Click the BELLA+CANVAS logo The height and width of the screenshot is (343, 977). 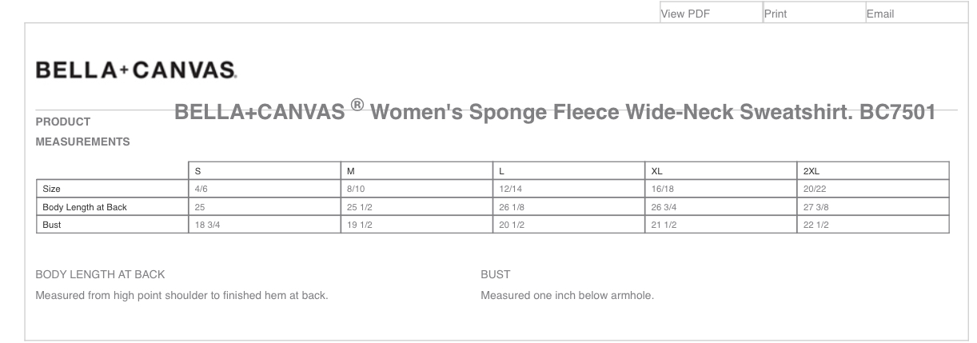coord(136,70)
